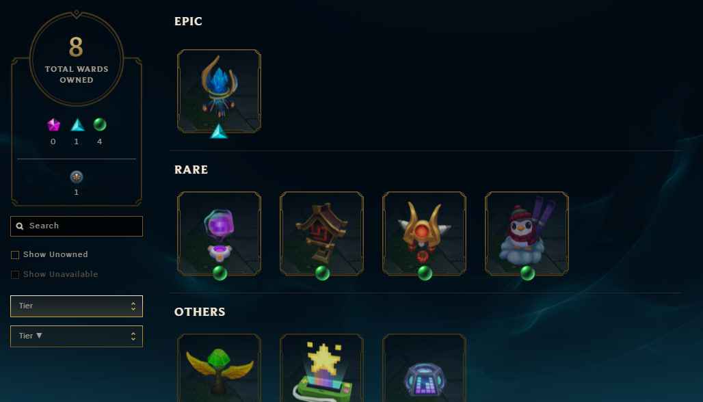
Task: Choose the green gem winged ward
Action: (x=219, y=368)
